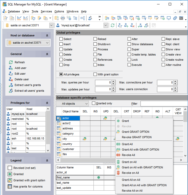Click the Print toolbar icon
The width and height of the screenshot is (188, 195).
[63, 18]
